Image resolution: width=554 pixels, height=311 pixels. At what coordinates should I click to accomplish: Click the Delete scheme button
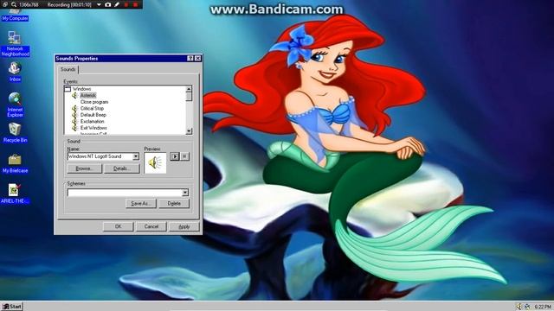[x=174, y=204]
